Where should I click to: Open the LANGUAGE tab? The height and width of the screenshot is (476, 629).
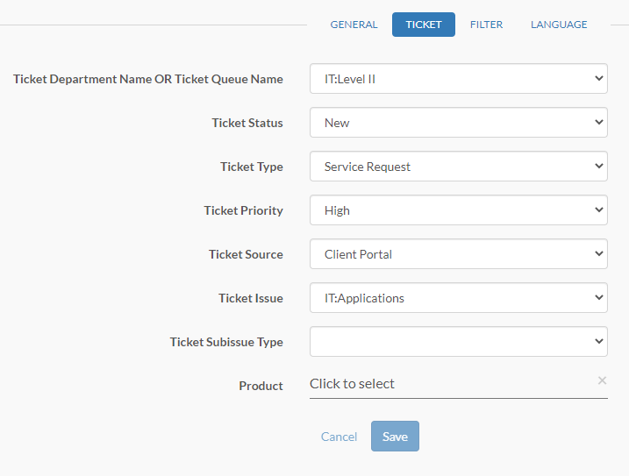coord(559,25)
